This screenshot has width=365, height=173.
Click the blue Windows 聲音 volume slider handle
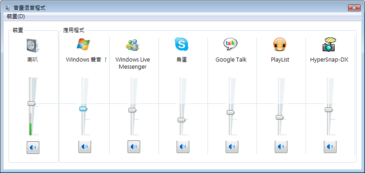tap(83, 109)
